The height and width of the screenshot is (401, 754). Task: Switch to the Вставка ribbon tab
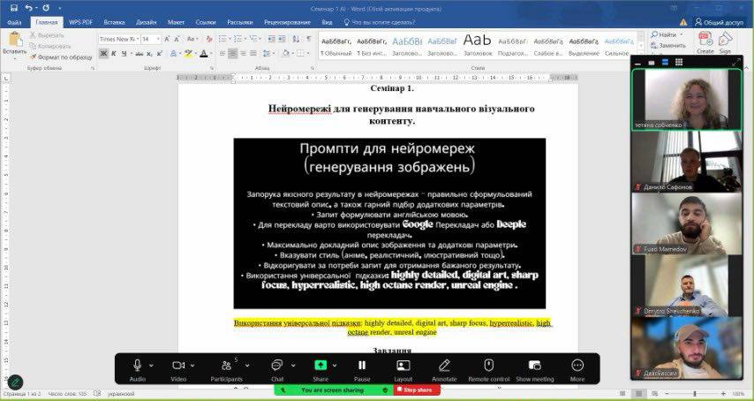point(113,21)
